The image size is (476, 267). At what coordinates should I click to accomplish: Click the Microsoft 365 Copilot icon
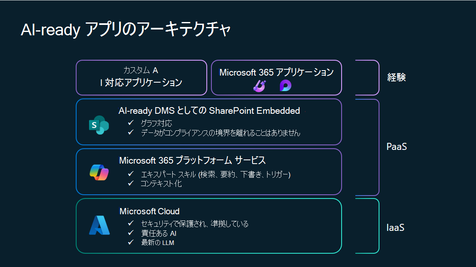[x=99, y=172]
